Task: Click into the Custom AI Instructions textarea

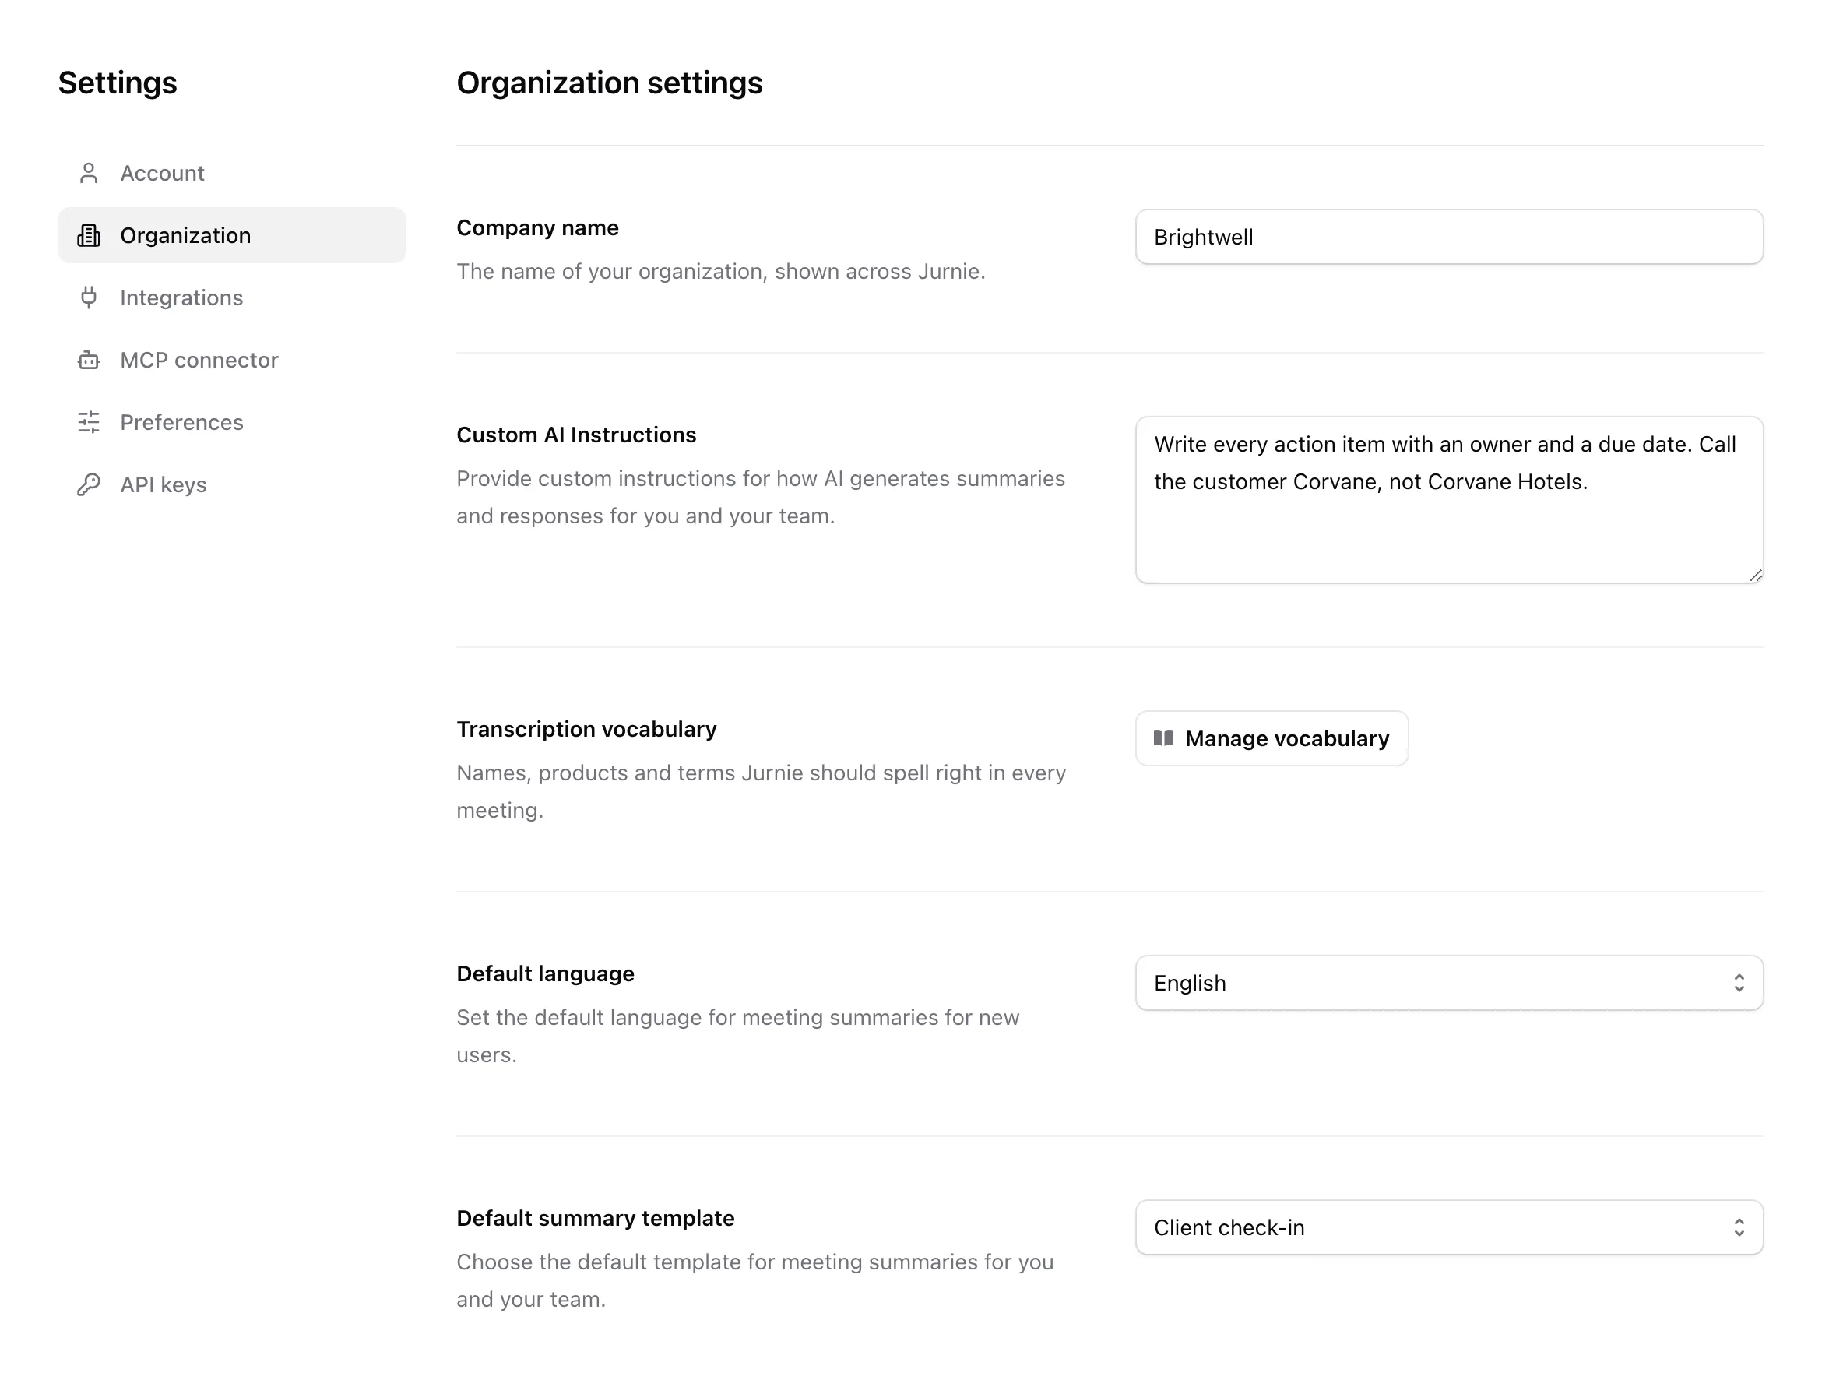Action: pos(1449,500)
